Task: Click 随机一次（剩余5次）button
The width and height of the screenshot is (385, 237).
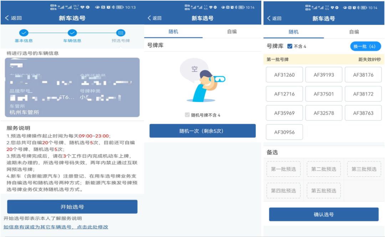Action: [202, 131]
